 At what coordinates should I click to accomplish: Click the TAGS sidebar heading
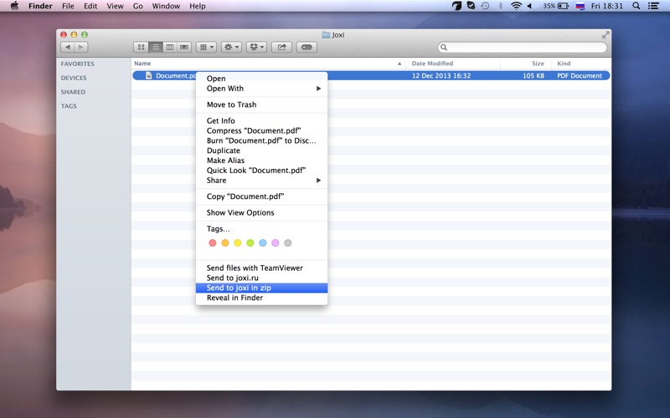[x=69, y=106]
